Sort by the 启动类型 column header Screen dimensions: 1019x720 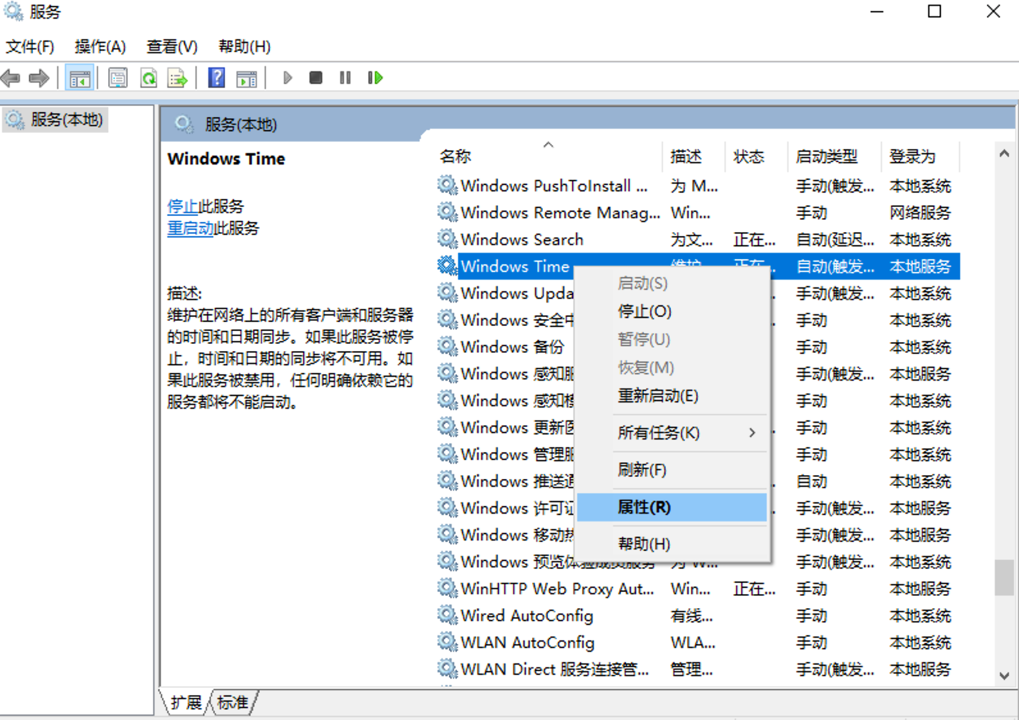tap(835, 156)
